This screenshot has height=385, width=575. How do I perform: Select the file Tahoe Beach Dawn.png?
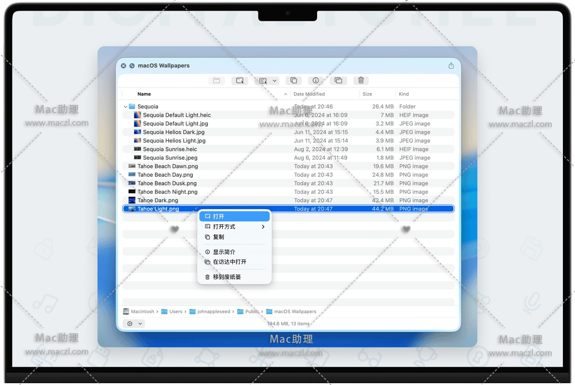(288, 166)
